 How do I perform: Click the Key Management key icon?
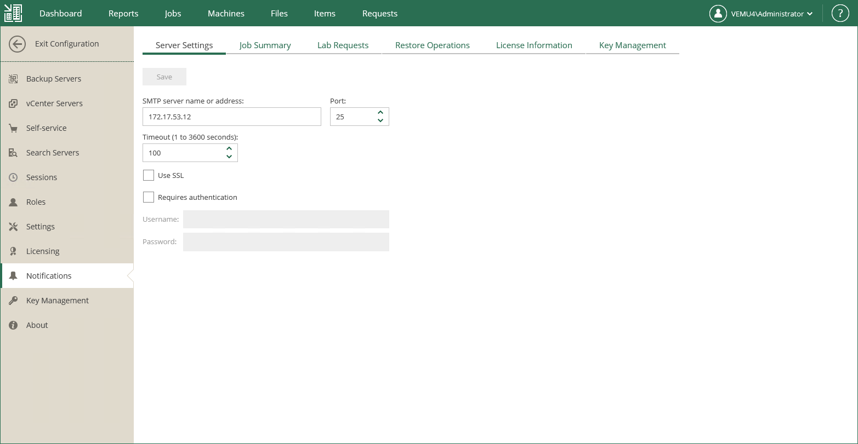(13, 301)
